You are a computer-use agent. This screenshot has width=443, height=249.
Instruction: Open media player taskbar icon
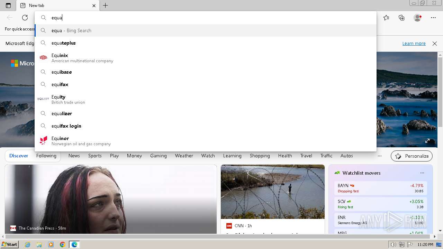51,245
